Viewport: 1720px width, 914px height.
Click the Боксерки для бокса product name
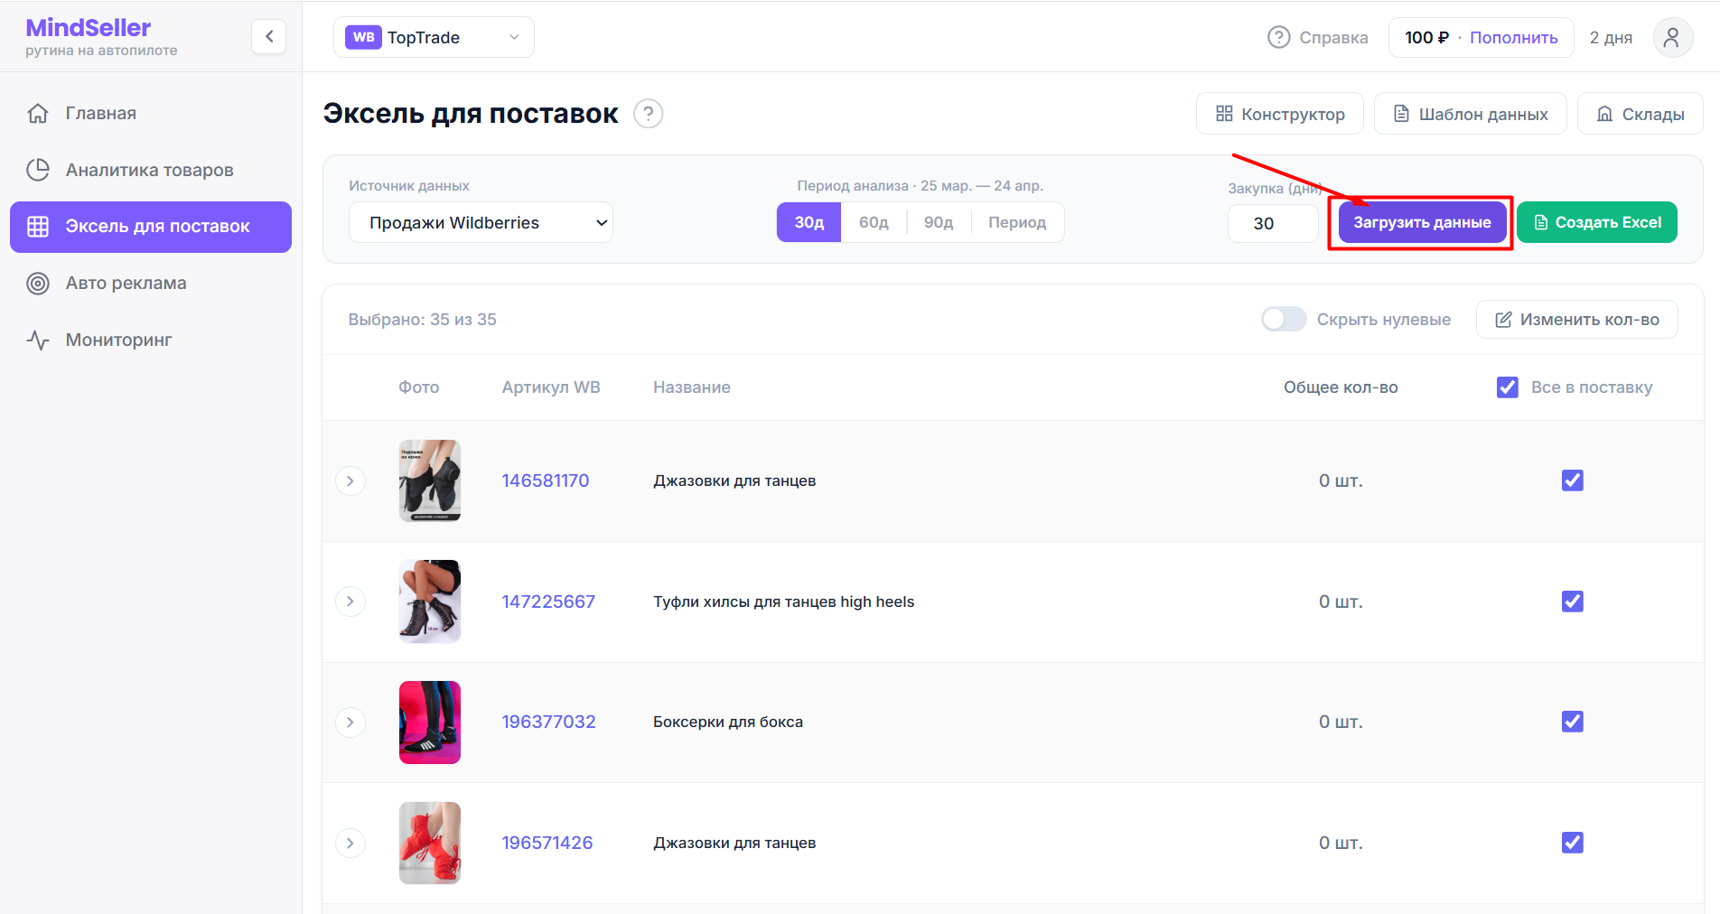(x=728, y=722)
